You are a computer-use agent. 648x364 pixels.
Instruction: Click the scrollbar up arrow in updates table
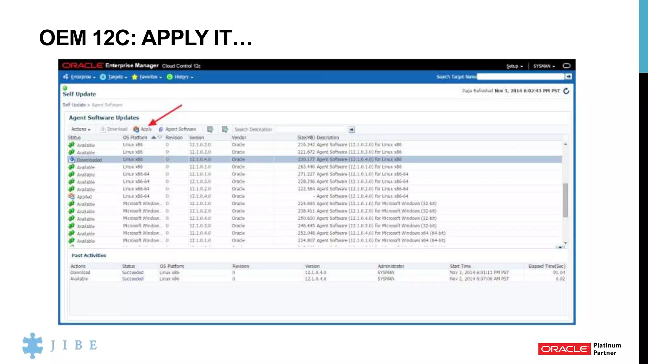point(565,144)
